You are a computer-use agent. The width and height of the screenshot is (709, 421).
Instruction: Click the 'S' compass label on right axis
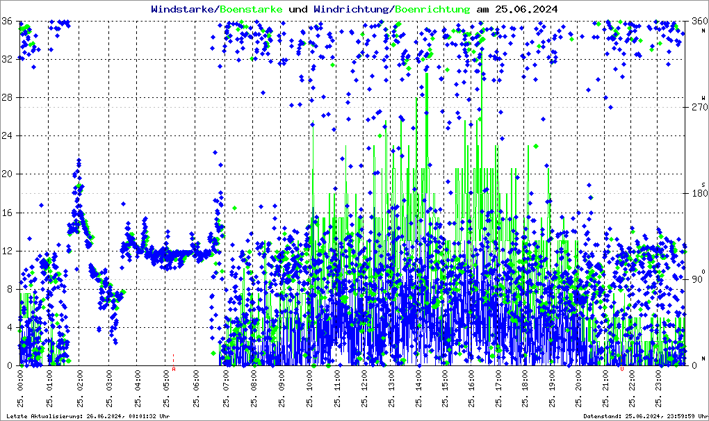[x=703, y=184]
